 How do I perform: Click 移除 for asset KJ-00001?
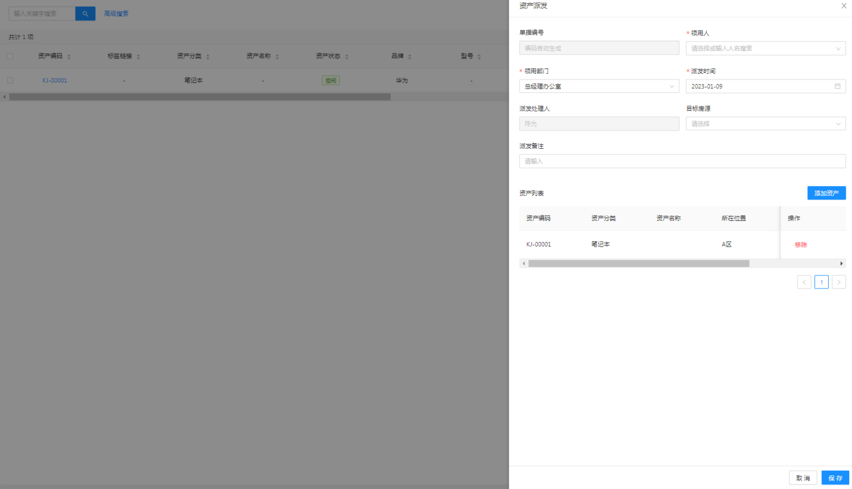[x=800, y=245]
